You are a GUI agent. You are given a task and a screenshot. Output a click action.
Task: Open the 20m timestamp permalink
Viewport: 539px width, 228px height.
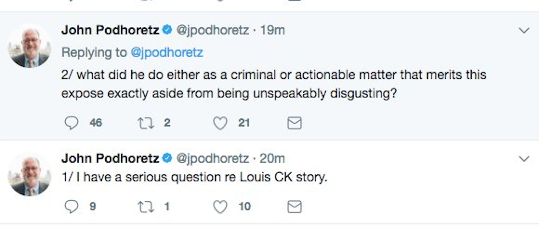[x=272, y=158]
